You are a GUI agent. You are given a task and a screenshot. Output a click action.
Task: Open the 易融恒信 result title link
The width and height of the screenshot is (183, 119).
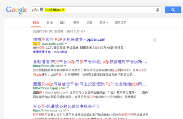pos(90,62)
